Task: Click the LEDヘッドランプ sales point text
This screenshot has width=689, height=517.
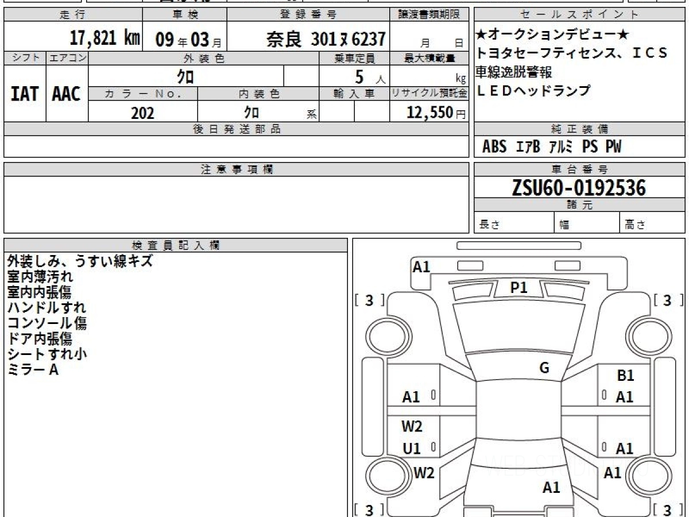Action: coord(532,91)
